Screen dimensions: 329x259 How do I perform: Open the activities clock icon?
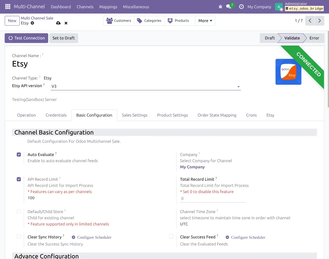coord(241,7)
